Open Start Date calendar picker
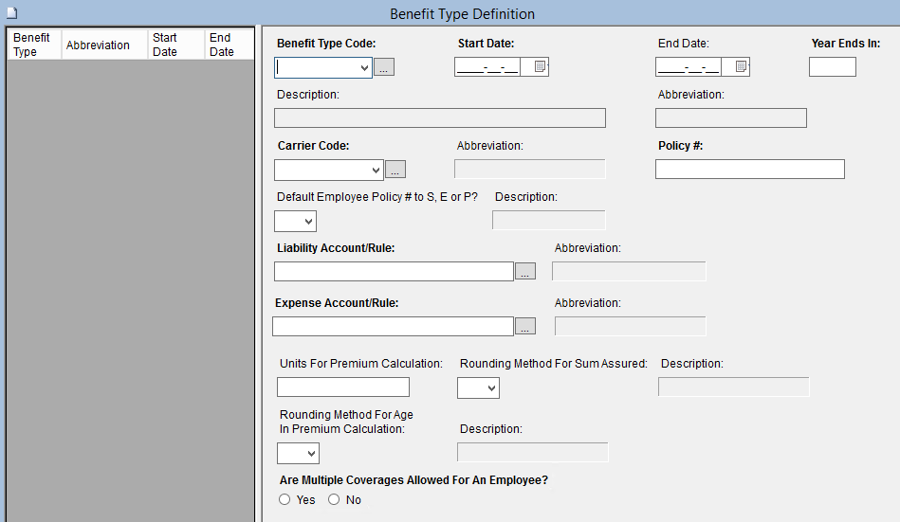This screenshot has height=522, width=900. (x=539, y=67)
